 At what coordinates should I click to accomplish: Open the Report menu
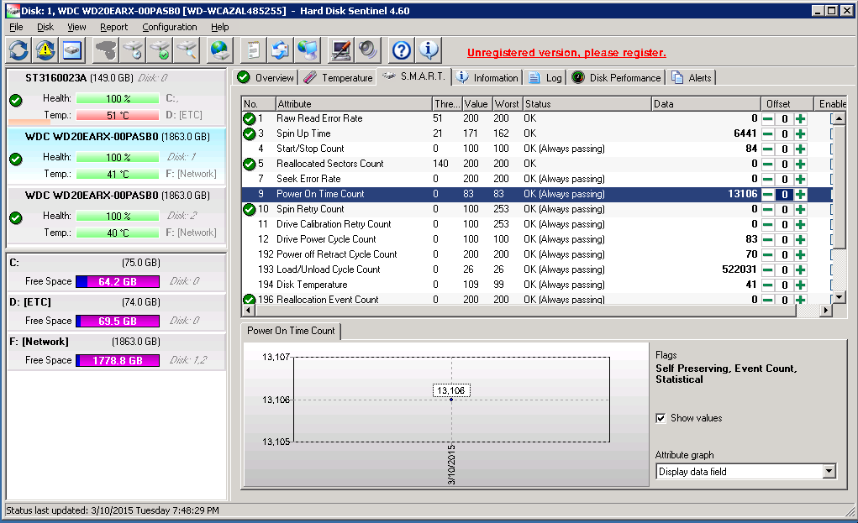click(113, 27)
